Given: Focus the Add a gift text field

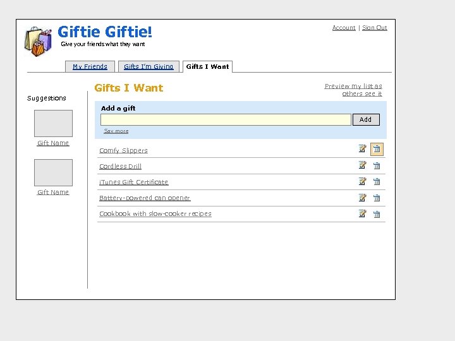Looking at the screenshot, I should [226, 119].
